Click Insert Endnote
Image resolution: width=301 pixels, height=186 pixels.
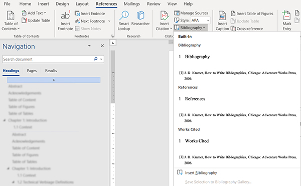click(x=90, y=14)
